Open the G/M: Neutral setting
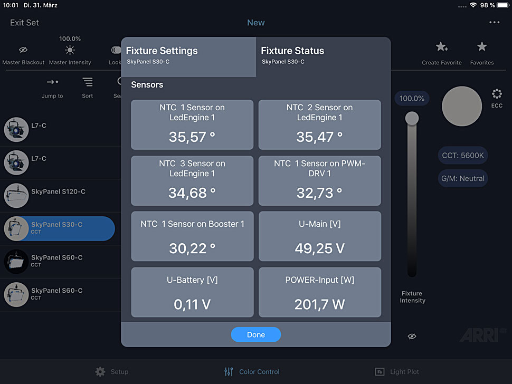The height and width of the screenshot is (384, 512). tap(463, 178)
